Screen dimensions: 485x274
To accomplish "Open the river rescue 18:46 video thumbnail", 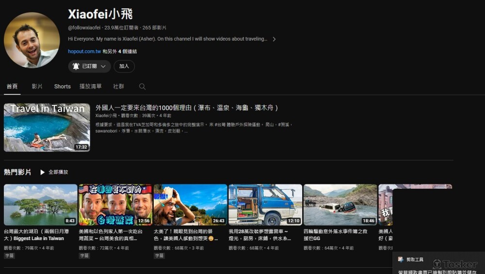I will click(x=340, y=205).
